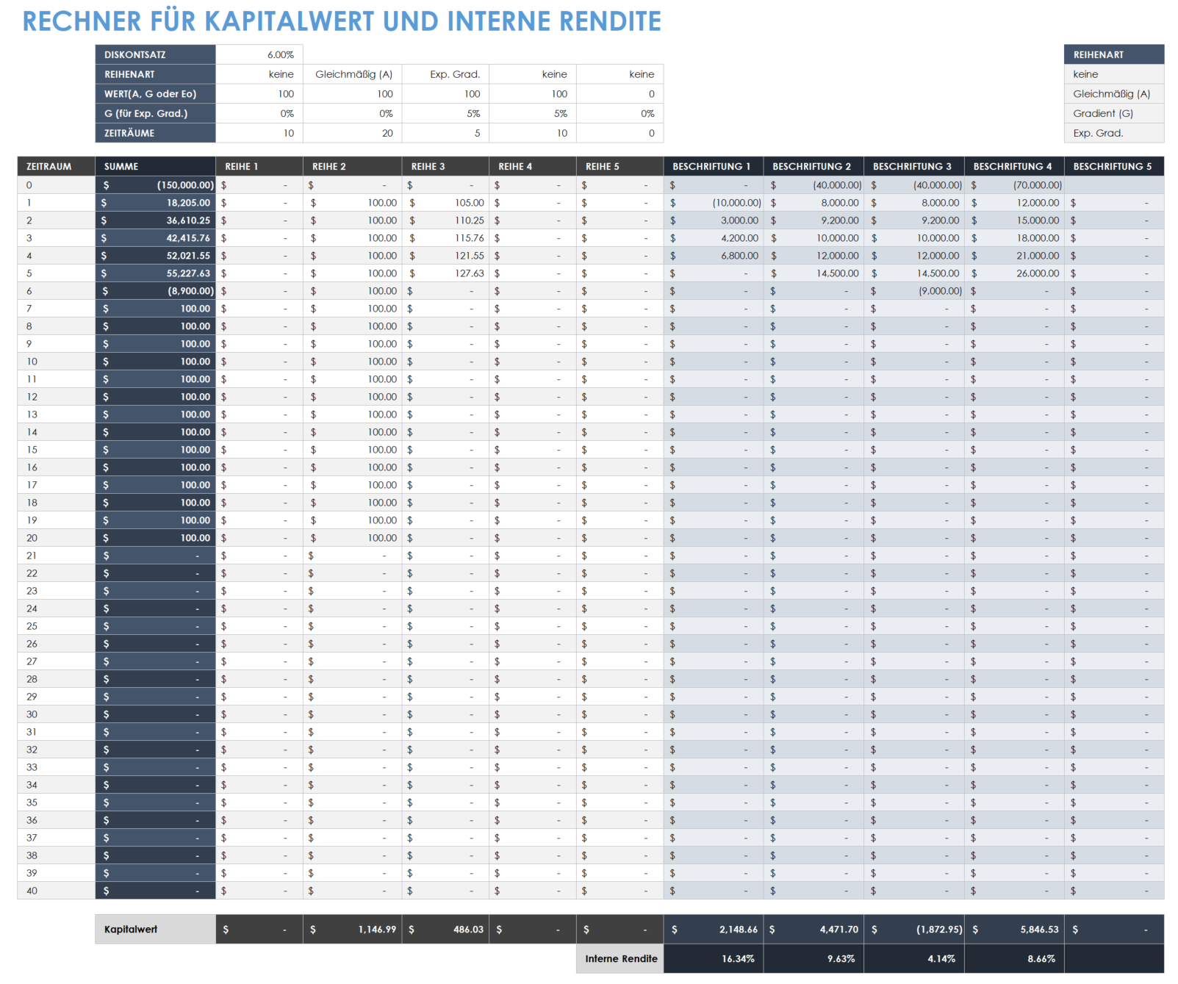Click 'Exp. Grad.' in the right Reihenart legend

pyautogui.click(x=1114, y=133)
